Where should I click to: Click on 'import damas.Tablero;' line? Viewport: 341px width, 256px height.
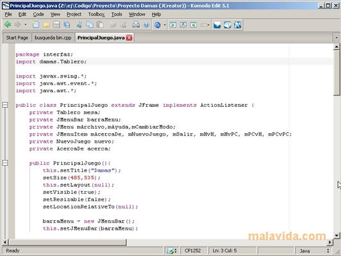pos(51,61)
